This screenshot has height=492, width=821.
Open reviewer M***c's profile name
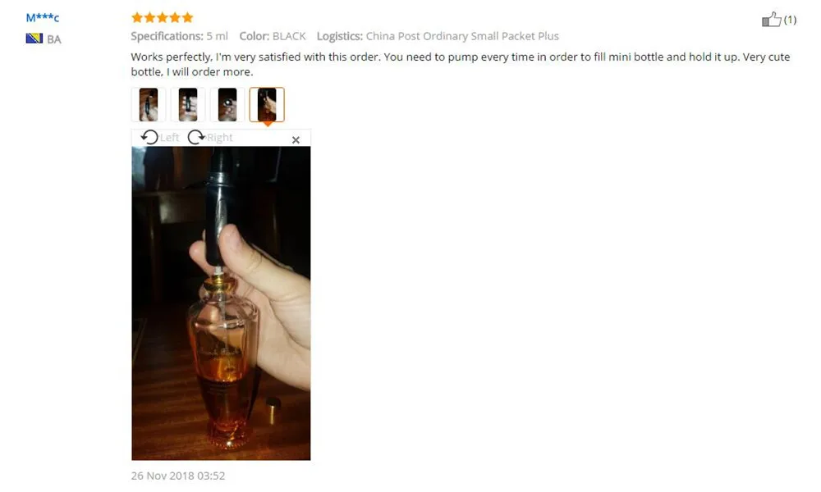[43, 18]
